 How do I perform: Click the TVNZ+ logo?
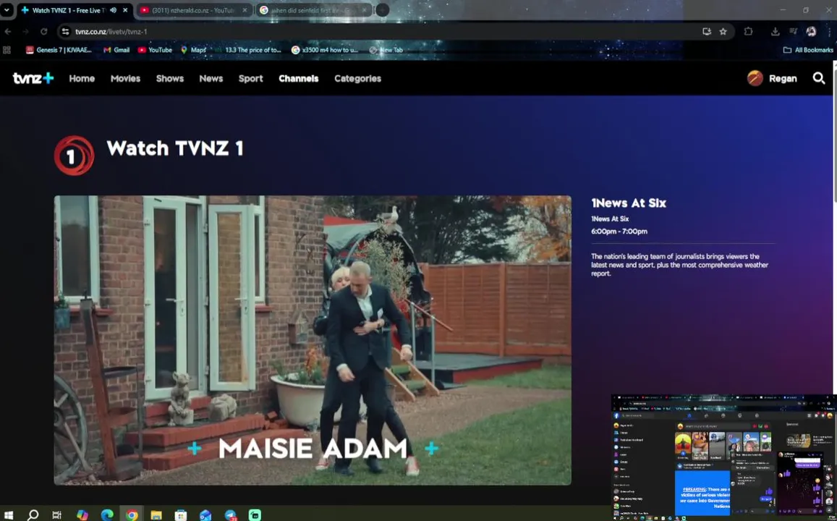(x=33, y=78)
